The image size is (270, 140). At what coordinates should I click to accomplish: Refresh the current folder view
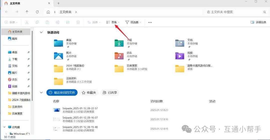point(37,12)
